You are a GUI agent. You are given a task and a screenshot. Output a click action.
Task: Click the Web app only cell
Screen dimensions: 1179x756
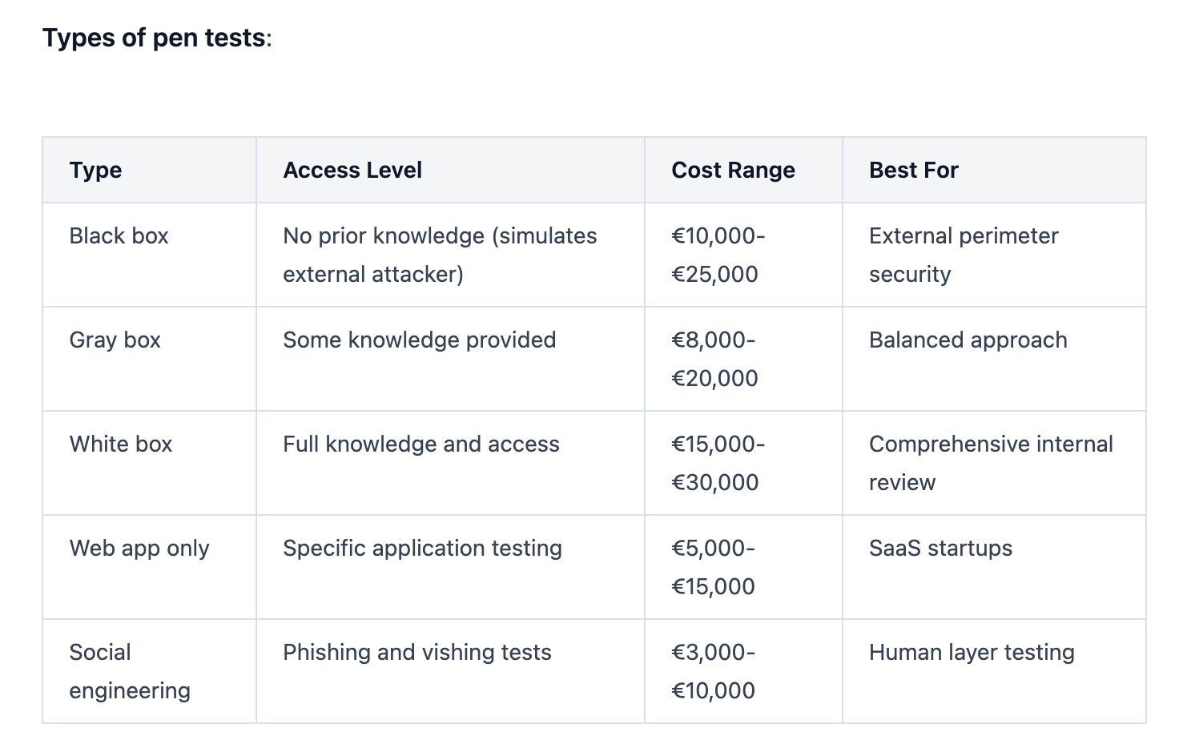pos(139,549)
